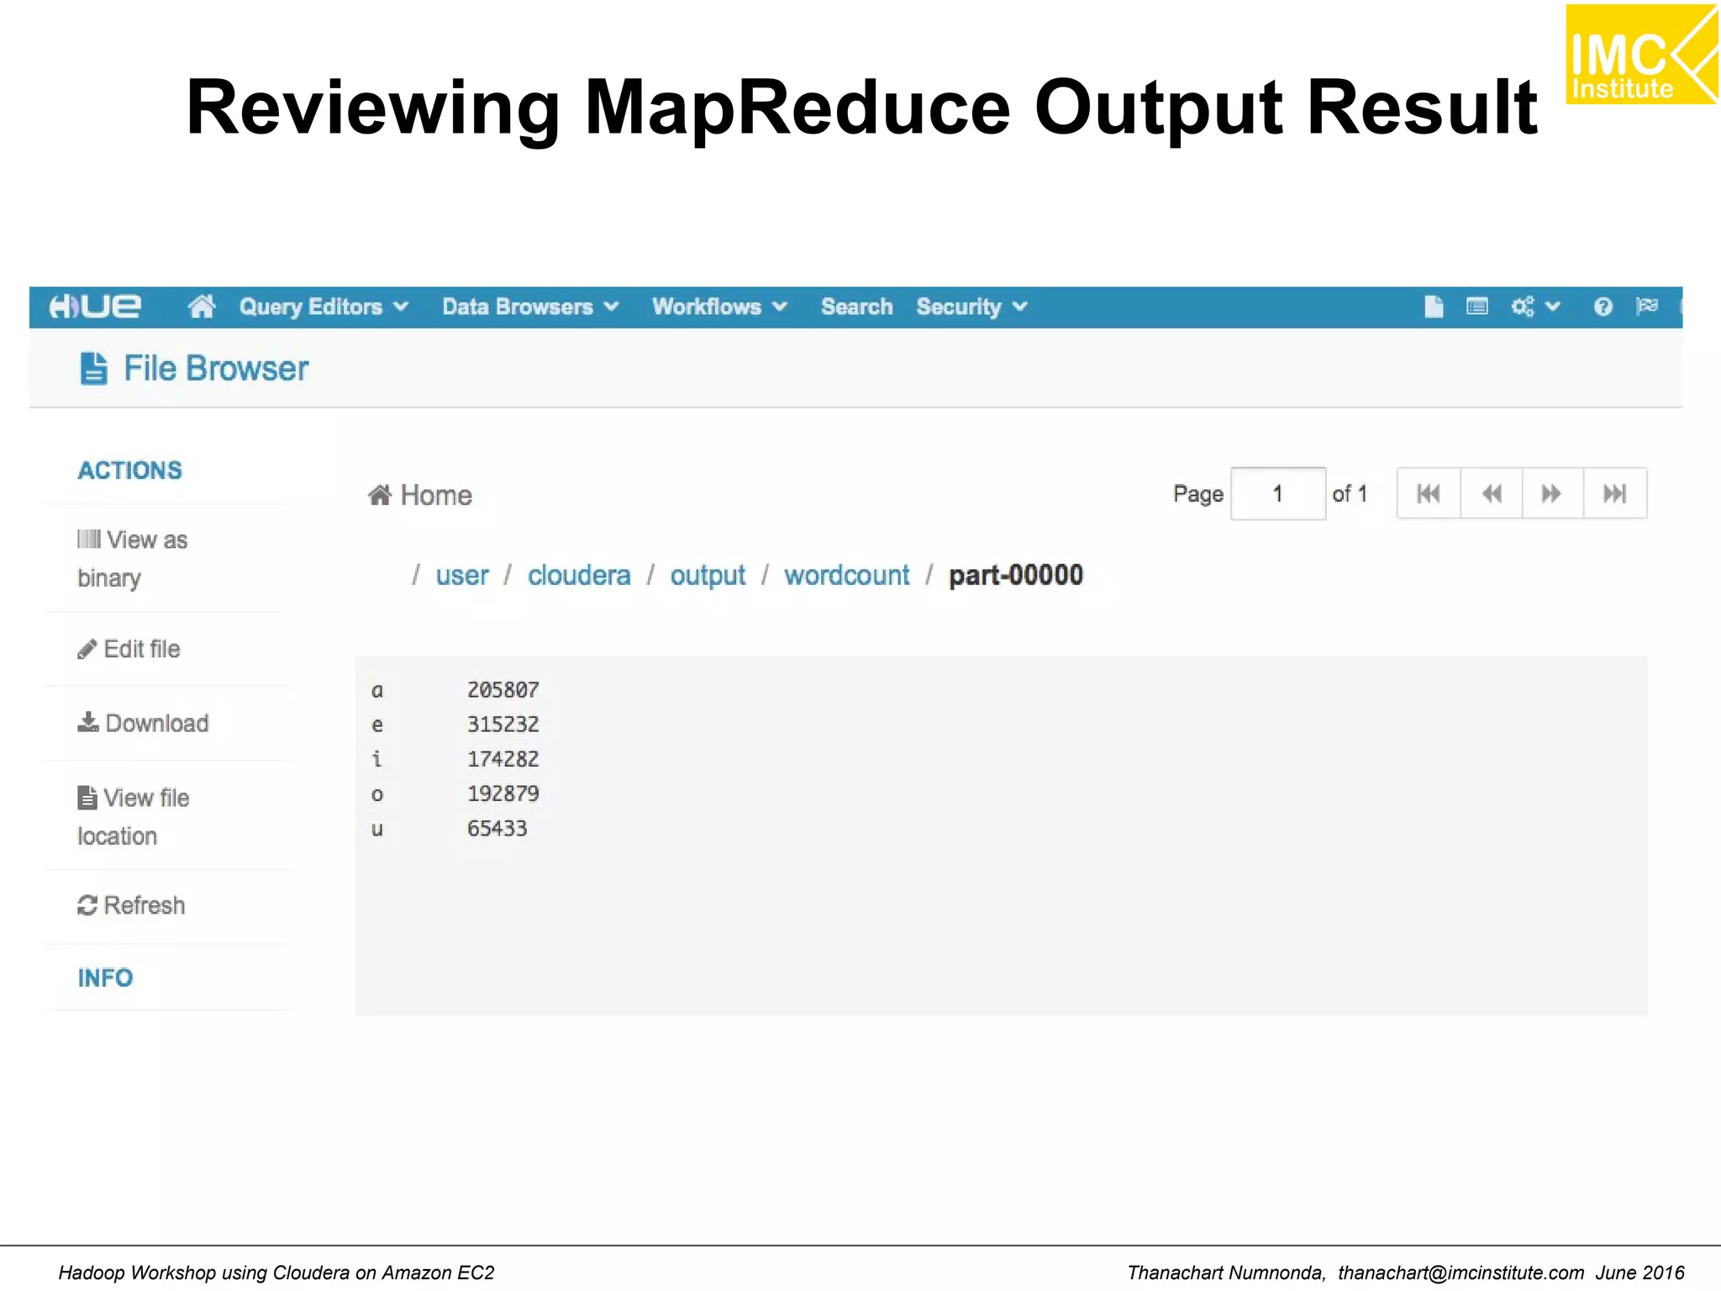
Task: Choose Edit file action
Action: click(x=129, y=649)
